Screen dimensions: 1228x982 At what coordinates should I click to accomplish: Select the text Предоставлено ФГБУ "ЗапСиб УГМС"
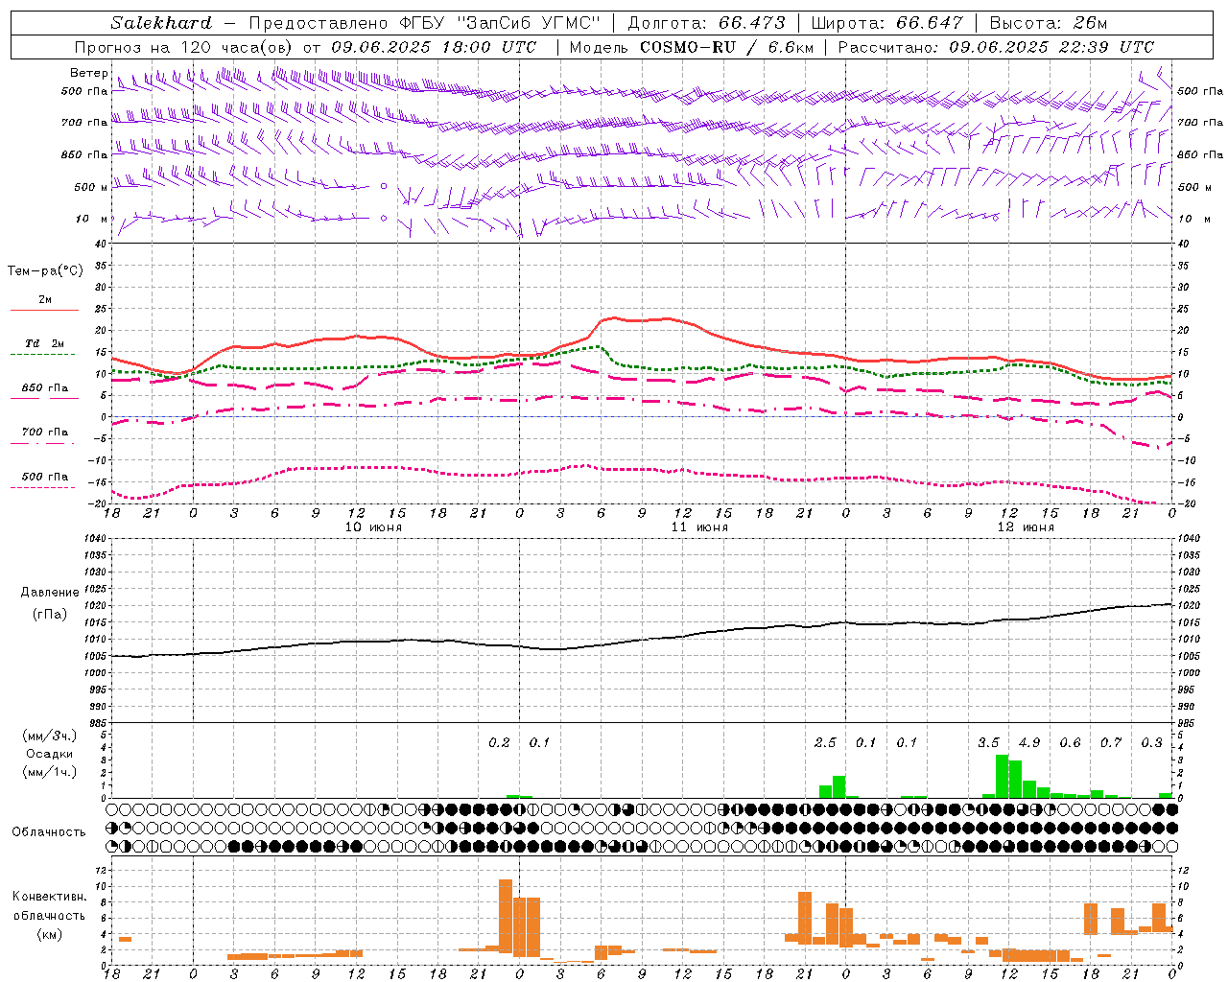(x=424, y=23)
